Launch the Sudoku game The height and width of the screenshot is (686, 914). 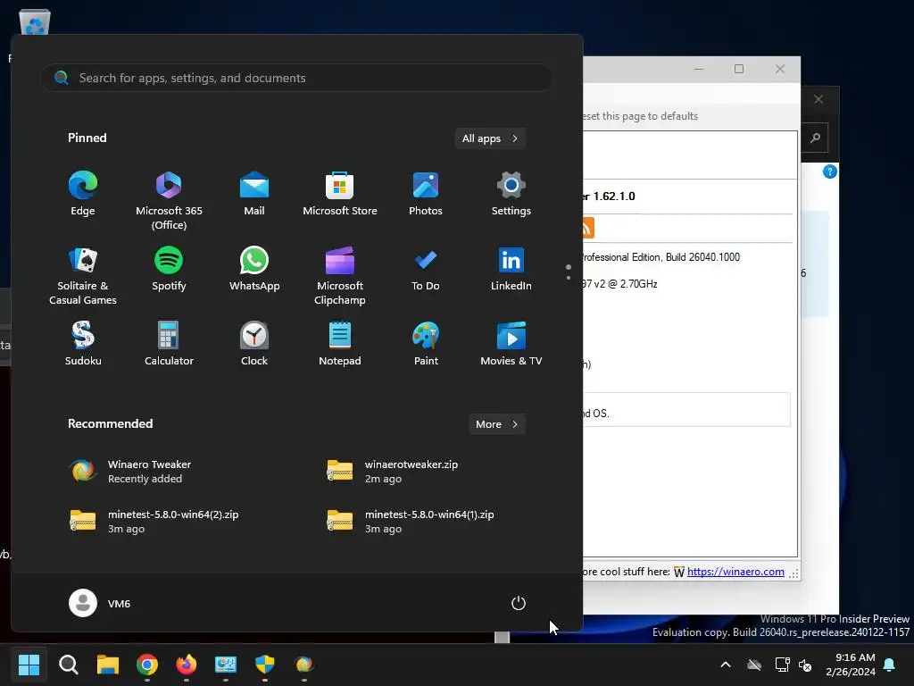[x=83, y=344]
